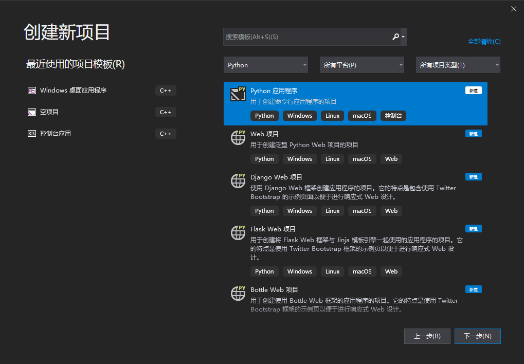
Task: Select the 空项目 template icon
Action: coord(32,112)
